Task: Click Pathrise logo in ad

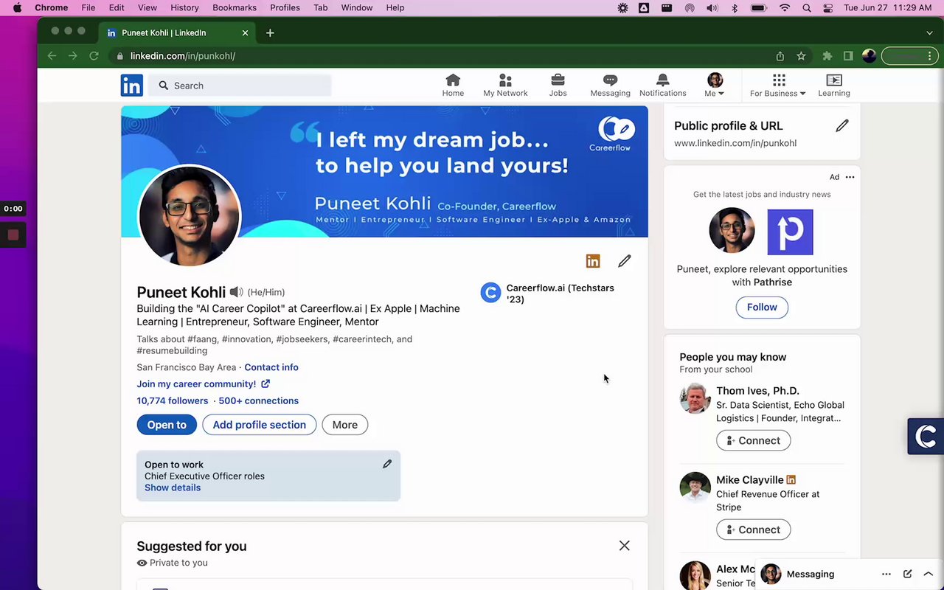Action: pyautogui.click(x=790, y=232)
